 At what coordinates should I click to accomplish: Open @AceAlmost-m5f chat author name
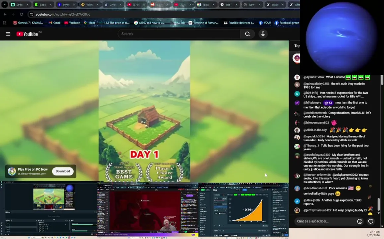click(315, 188)
